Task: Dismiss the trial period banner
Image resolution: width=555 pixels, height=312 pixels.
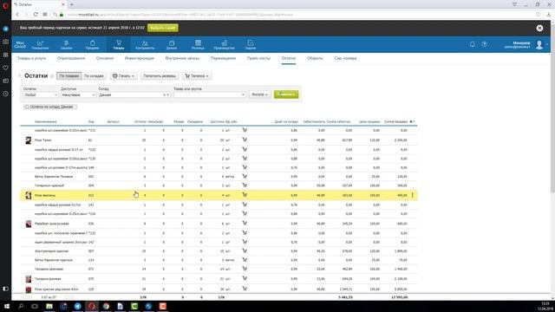Action: coord(539,28)
